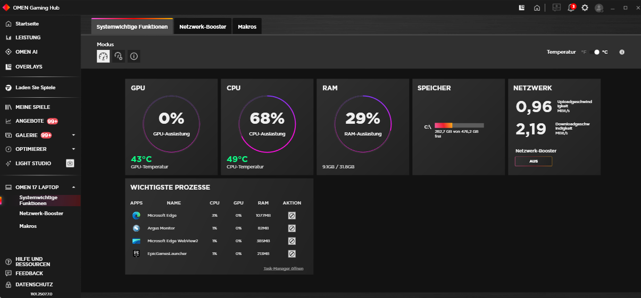Collapse the OMEN 17 LAPTOP section arrow
641x298 pixels.
[x=73, y=188]
